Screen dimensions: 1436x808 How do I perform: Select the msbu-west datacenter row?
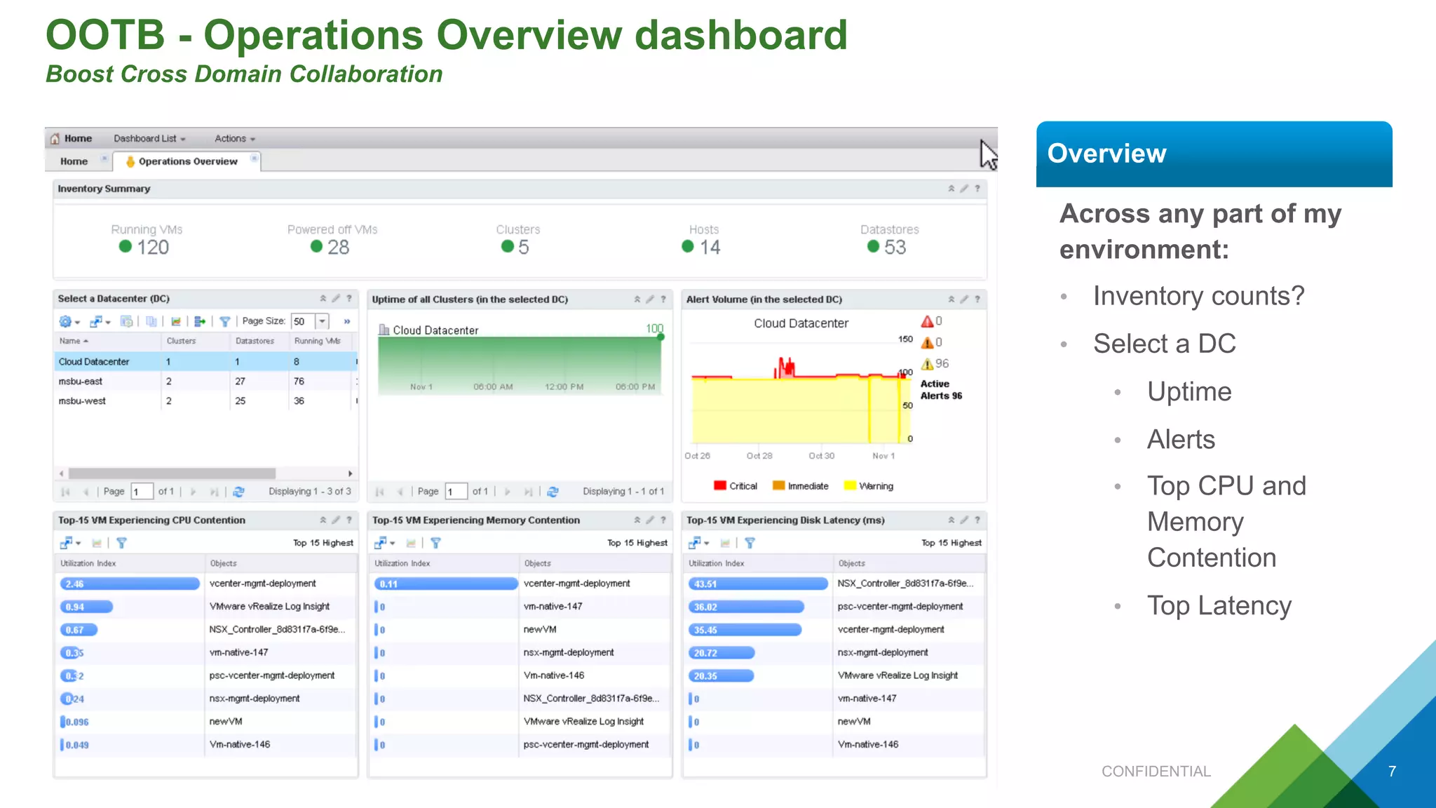(205, 401)
